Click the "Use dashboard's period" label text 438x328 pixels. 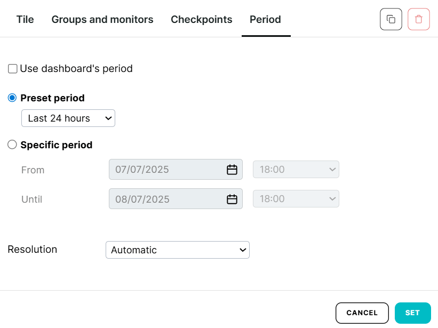76,69
